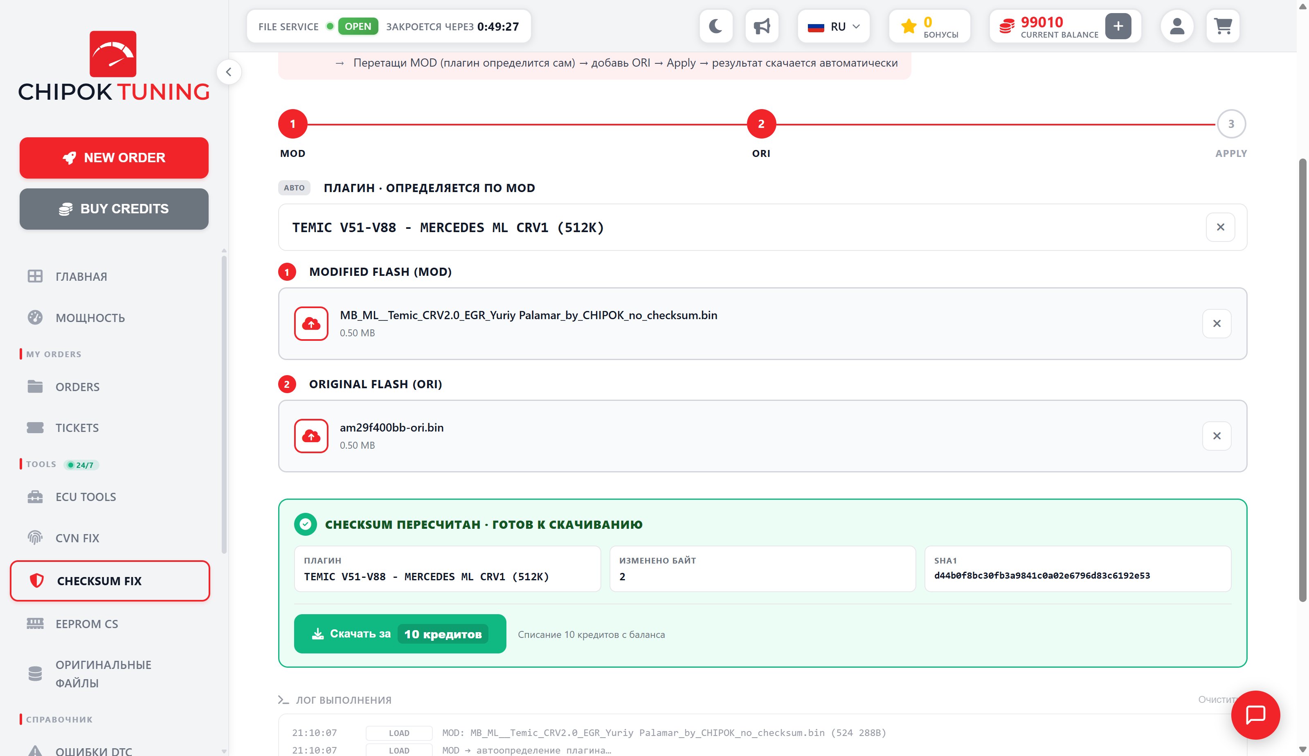
Task: Click the sidebar scrollbar
Action: click(x=224, y=405)
